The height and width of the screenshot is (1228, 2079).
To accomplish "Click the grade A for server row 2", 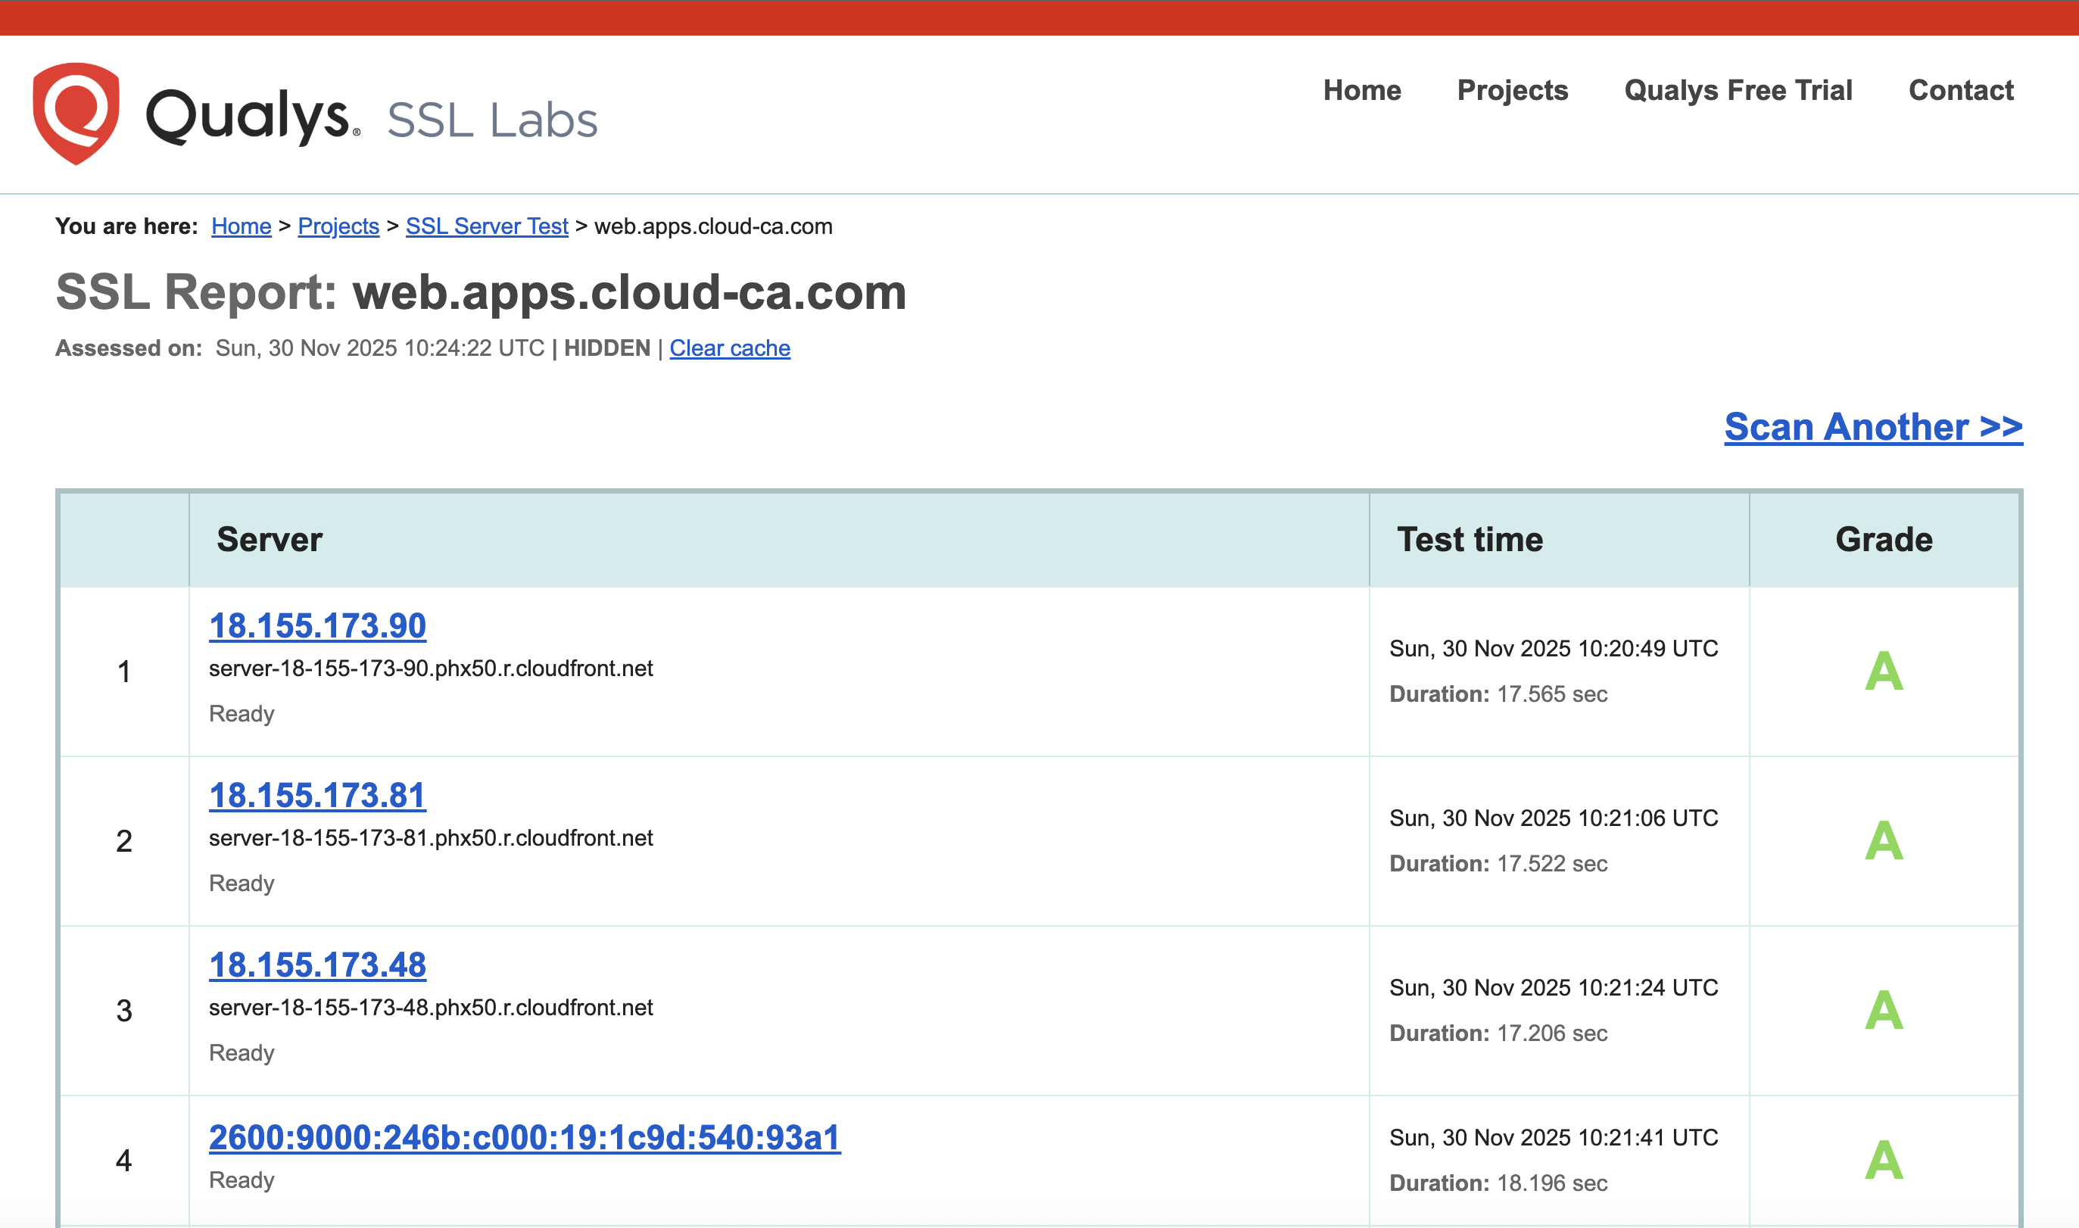I will 1886,842.
